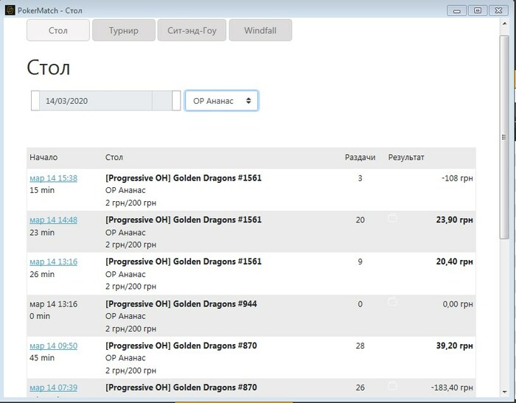Switch to the Стол tab
Image resolution: width=516 pixels, height=403 pixels.
tap(58, 30)
